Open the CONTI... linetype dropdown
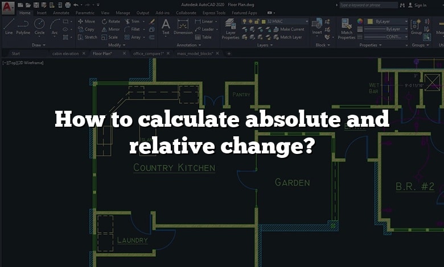This screenshot has height=267, width=444. click(x=406, y=37)
